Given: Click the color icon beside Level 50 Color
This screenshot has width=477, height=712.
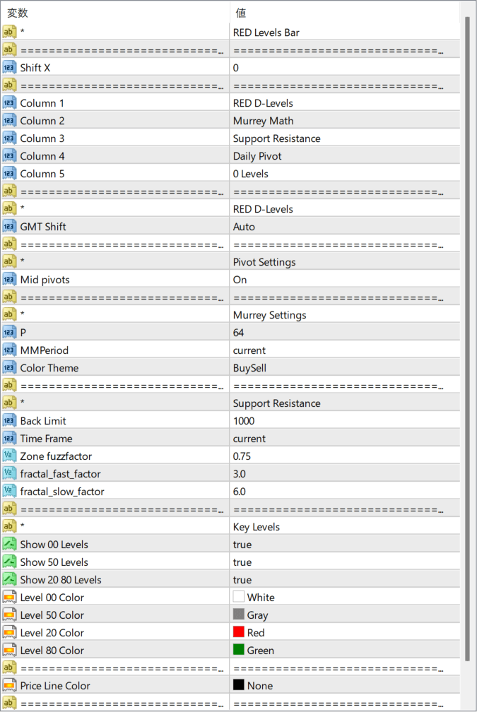Looking at the screenshot, I should [x=9, y=615].
